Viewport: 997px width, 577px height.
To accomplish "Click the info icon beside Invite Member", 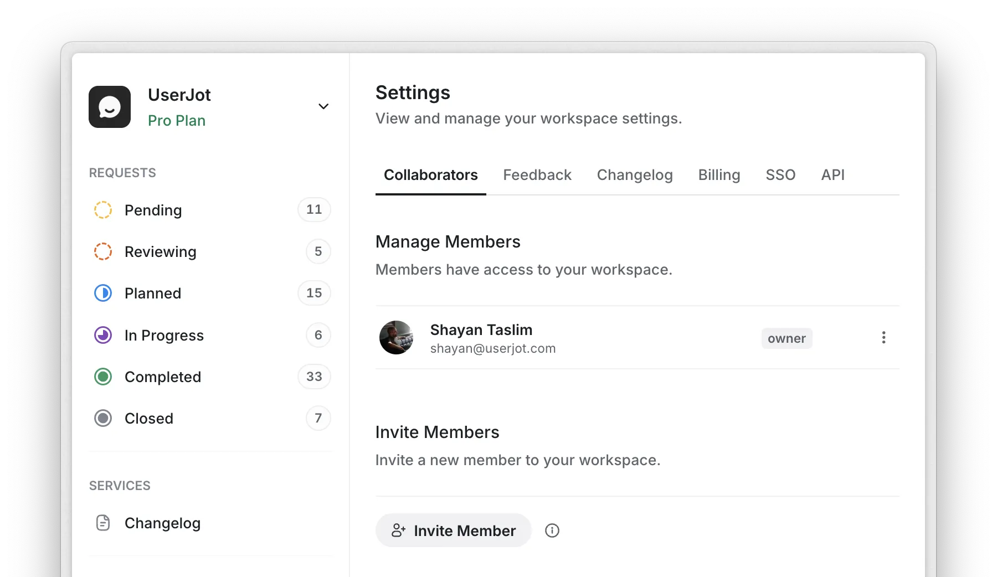I will [552, 530].
